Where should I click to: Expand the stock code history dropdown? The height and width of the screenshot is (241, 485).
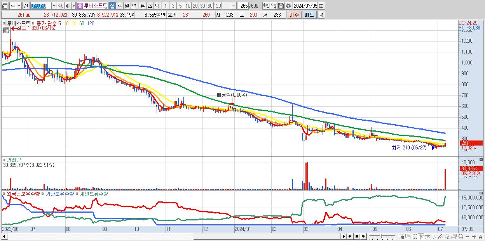(x=54, y=6)
